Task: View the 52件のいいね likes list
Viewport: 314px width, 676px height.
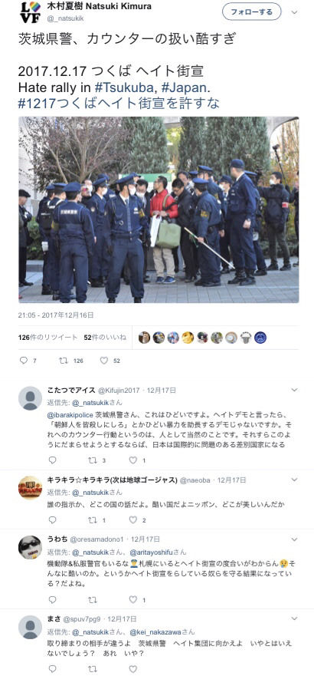Action: point(105,338)
